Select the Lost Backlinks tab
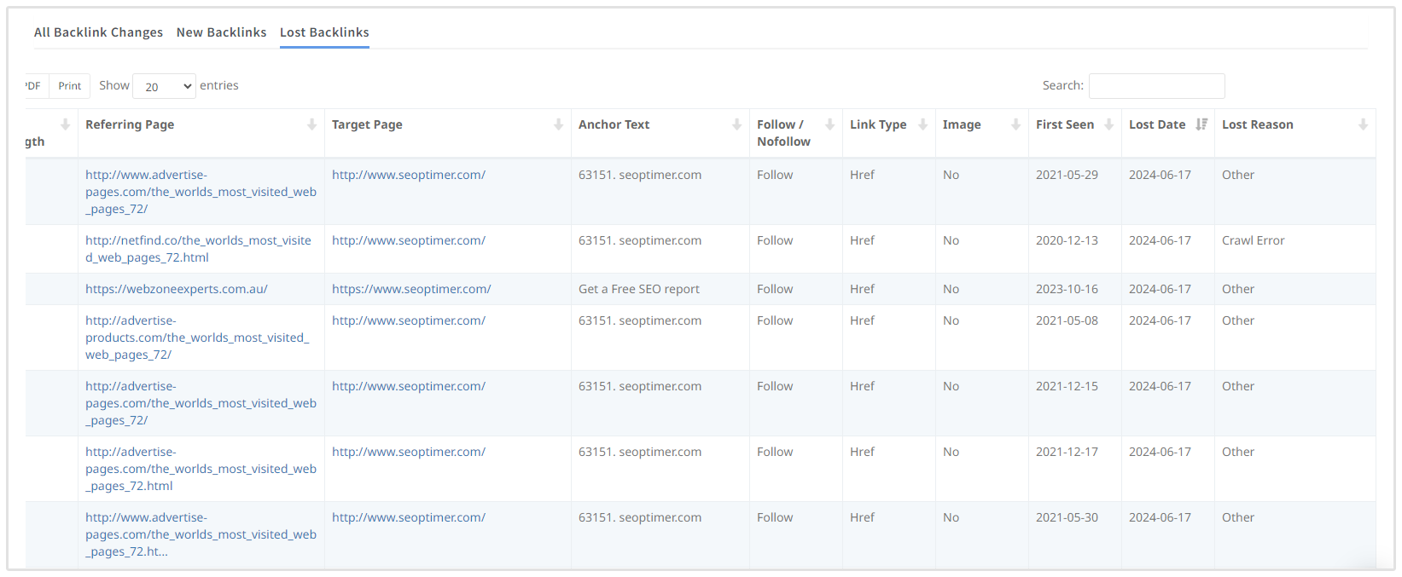This screenshot has height=577, width=1402. click(324, 32)
